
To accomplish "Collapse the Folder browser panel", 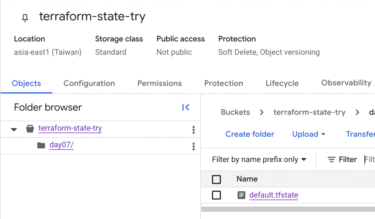I will 186,107.
